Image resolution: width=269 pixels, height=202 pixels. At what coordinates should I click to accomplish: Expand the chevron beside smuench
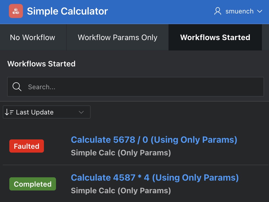[x=260, y=11]
